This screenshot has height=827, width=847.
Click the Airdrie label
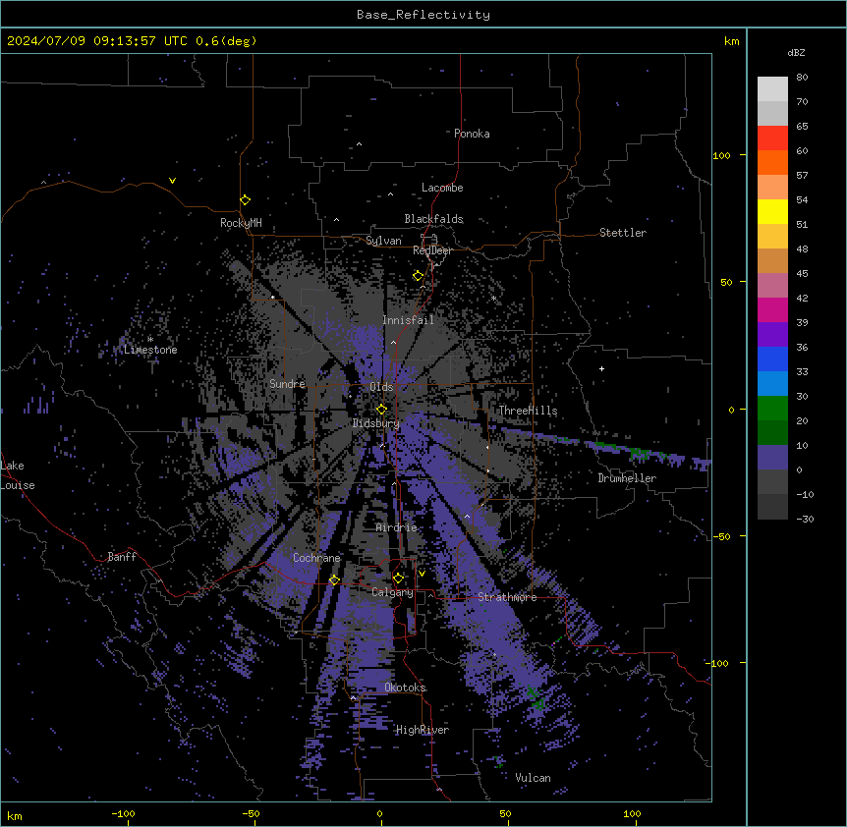(x=397, y=527)
